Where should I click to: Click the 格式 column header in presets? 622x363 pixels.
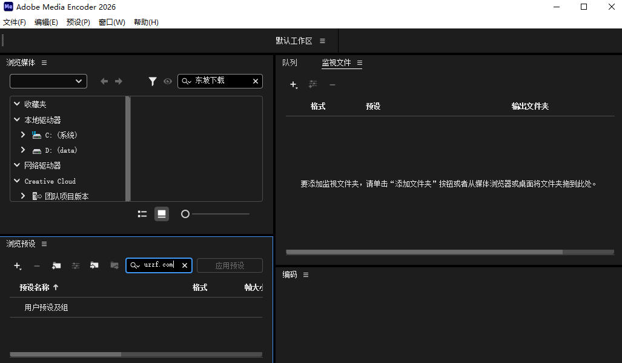200,287
